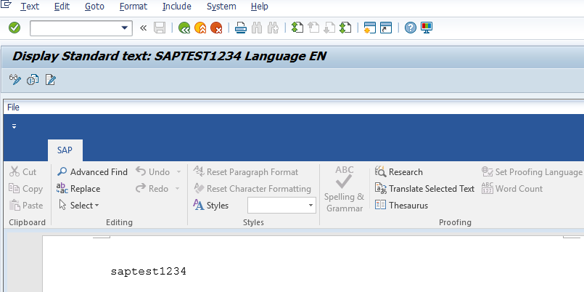
Task: Open the Text menu
Action: [x=30, y=7]
